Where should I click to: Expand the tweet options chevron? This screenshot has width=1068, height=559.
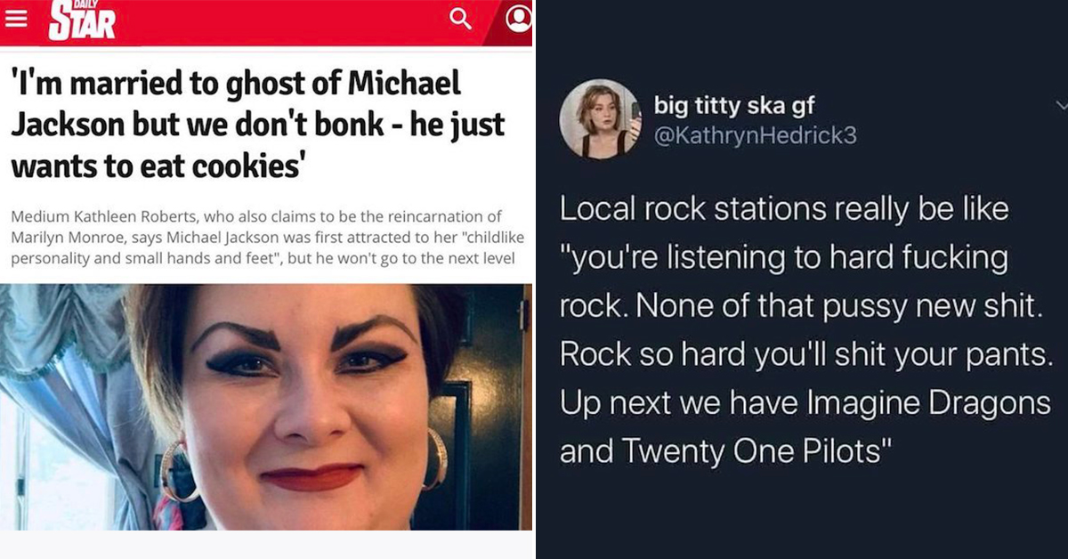point(1059,105)
